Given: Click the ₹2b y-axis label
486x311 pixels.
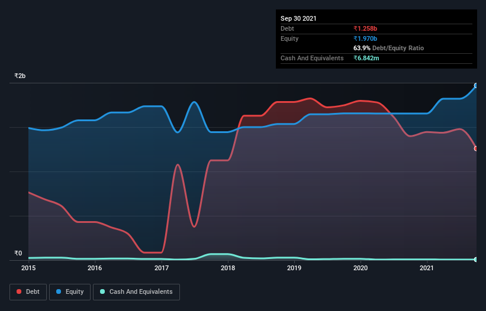Looking at the screenshot, I should [20, 76].
